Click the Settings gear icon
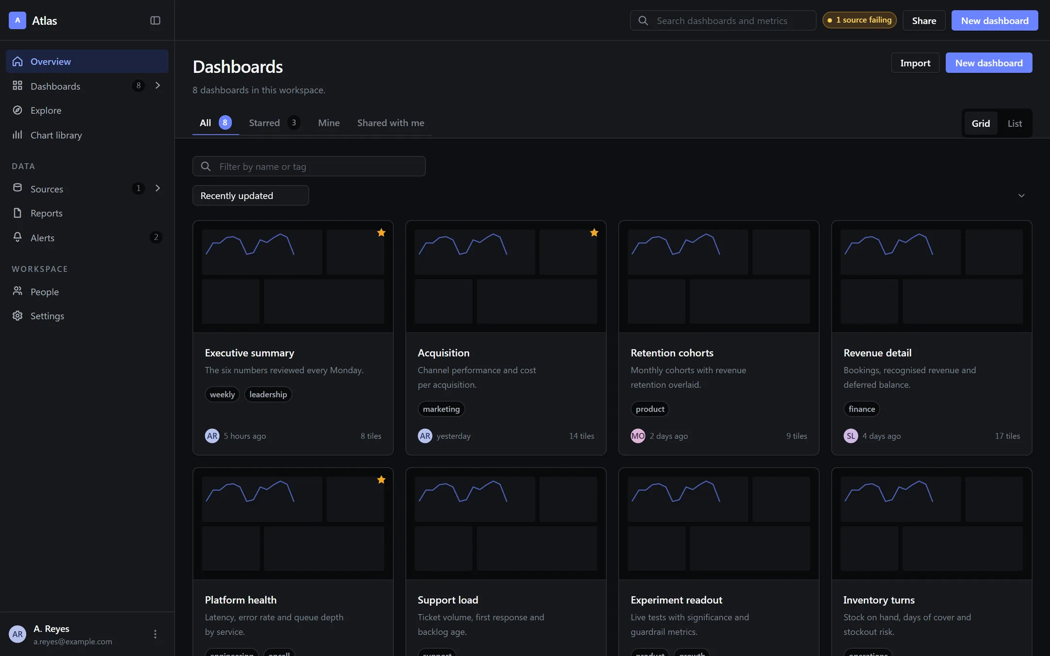The image size is (1050, 656). tap(17, 316)
